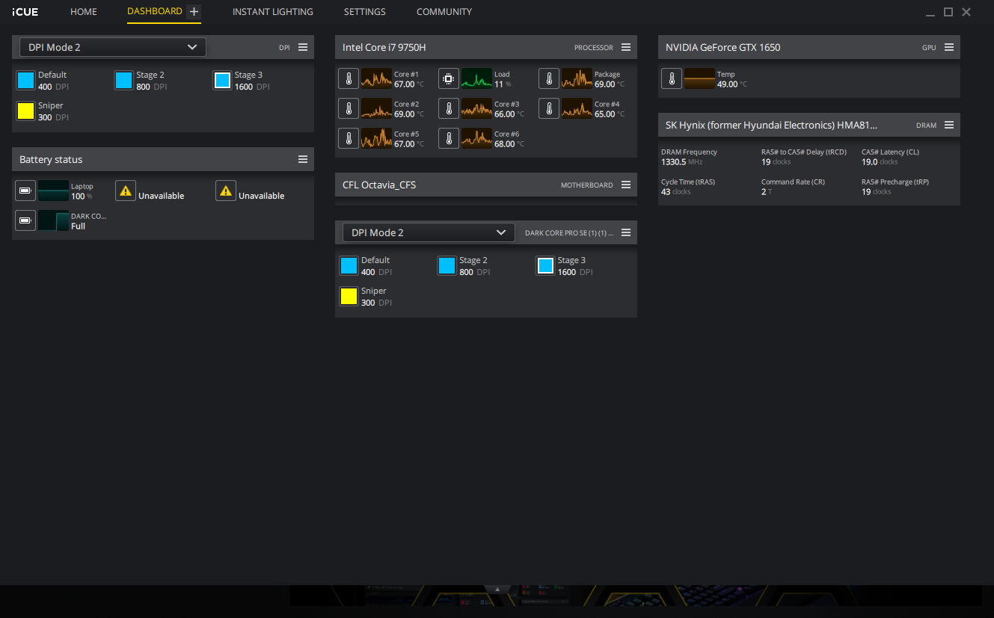Screen dimensions: 994x618
Task: Click the RAS# Precharge (tRP) value
Action: tap(877, 191)
